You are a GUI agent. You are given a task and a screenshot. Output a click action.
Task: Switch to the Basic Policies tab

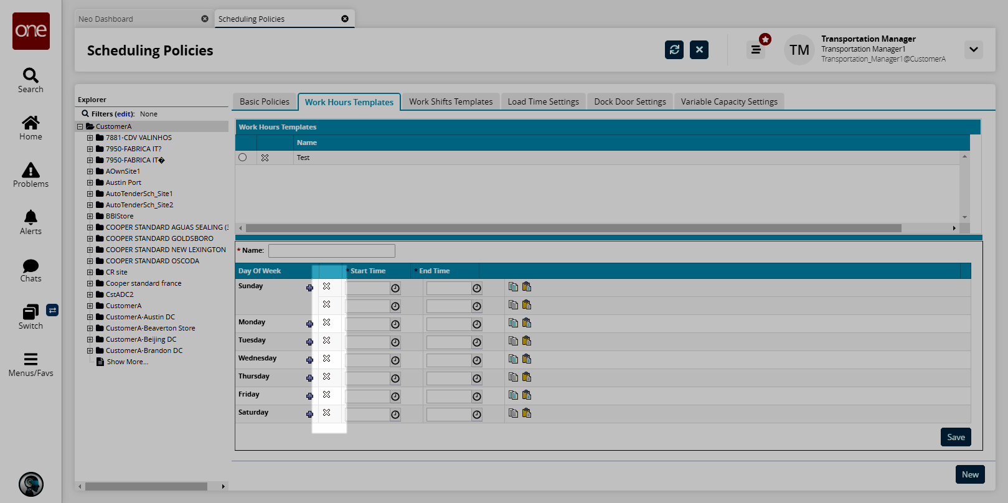tap(264, 101)
